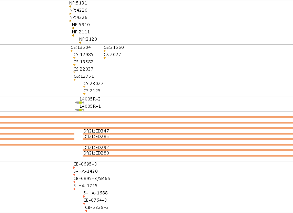Click the orange bar beneath Df(2L)ED280

(188, 156)
